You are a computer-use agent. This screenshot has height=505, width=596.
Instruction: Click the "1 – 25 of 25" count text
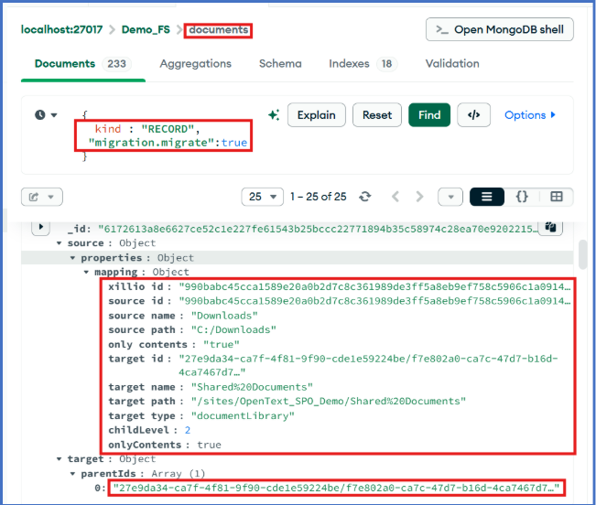pos(319,197)
